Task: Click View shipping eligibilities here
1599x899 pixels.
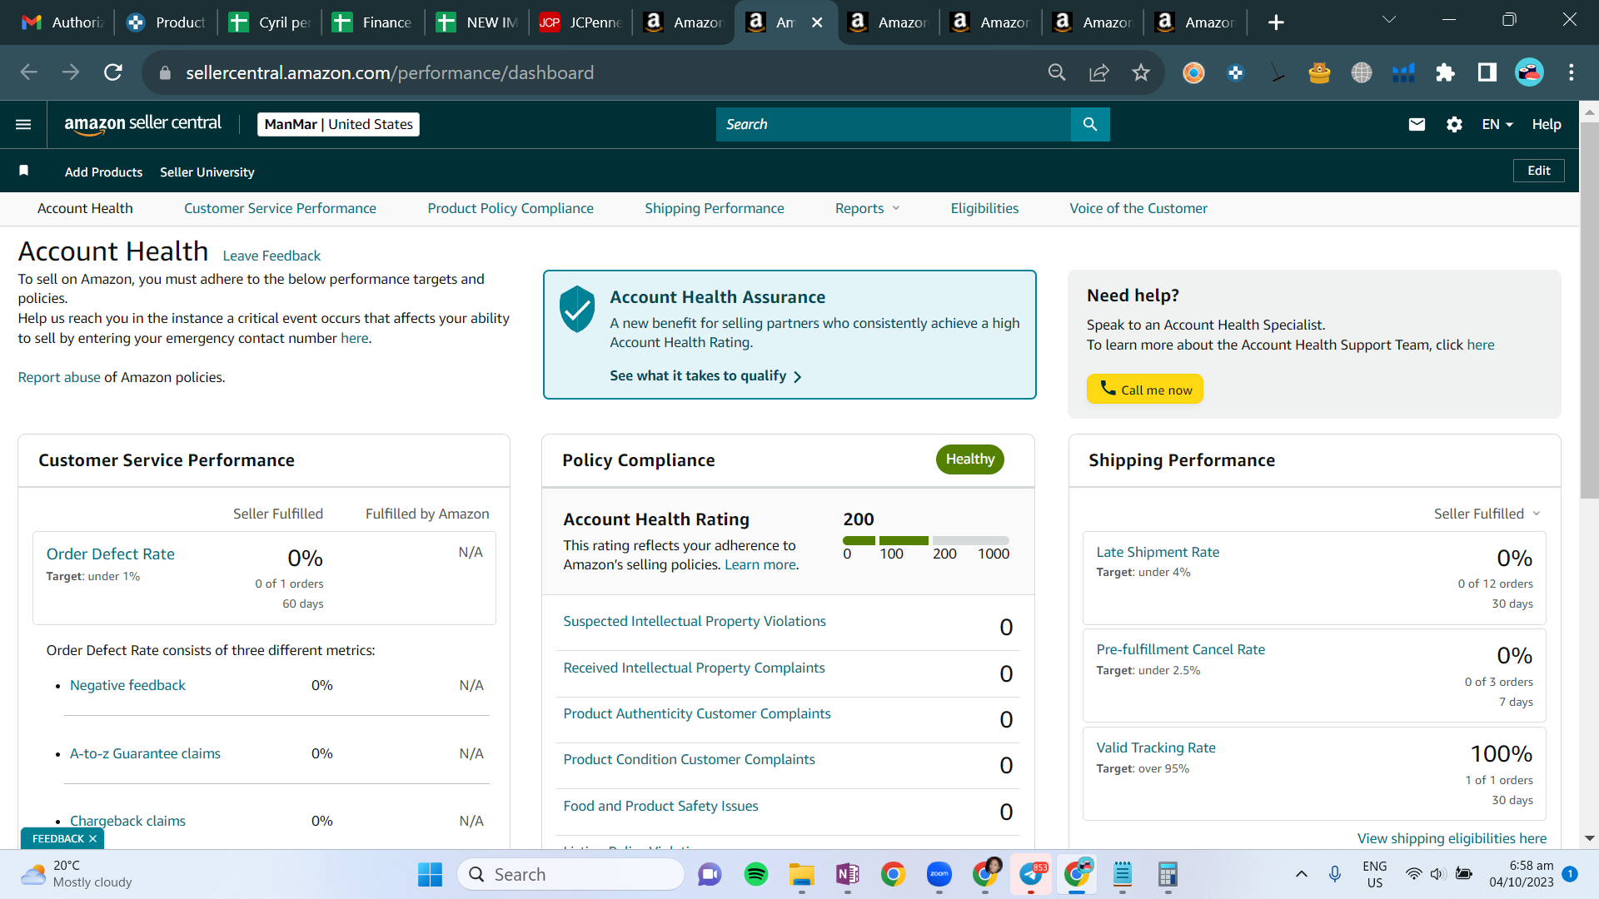Action: coord(1452,838)
